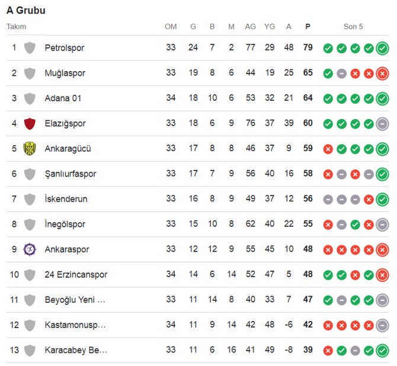Click the A Grubu group heading
397x366 pixels.
coord(26,11)
